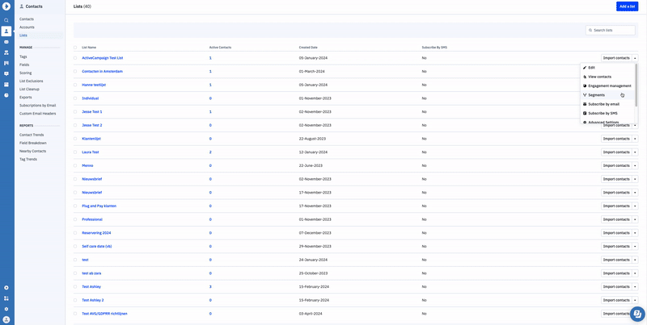
Task: Tick the Plug and Pay klanten checkbox
Action: [75, 206]
